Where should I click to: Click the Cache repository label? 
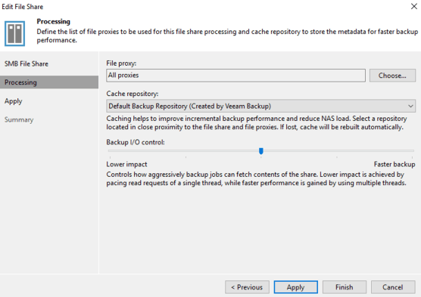click(133, 94)
